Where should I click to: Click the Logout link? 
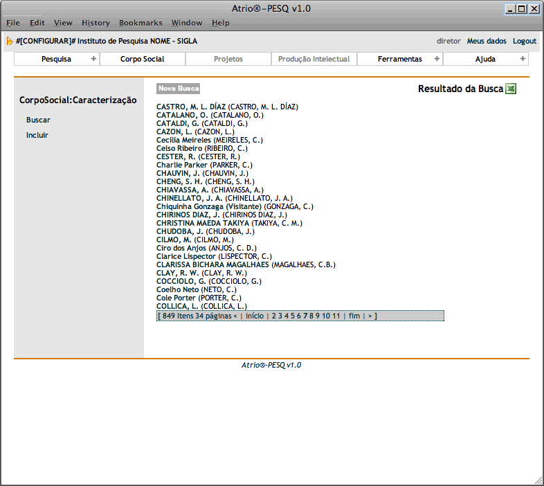pos(524,41)
